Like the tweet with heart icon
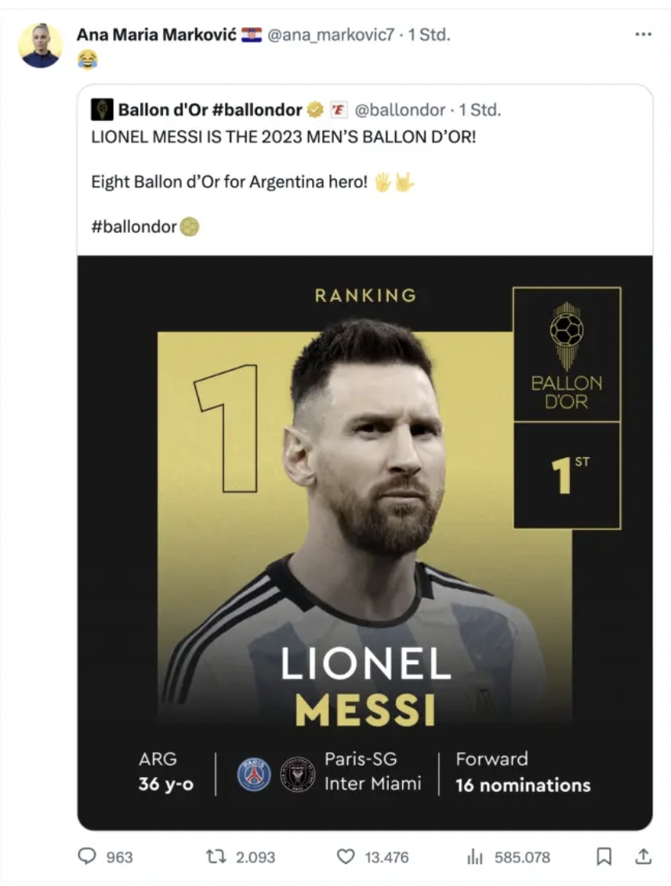The height and width of the screenshot is (886, 671). coord(345,857)
